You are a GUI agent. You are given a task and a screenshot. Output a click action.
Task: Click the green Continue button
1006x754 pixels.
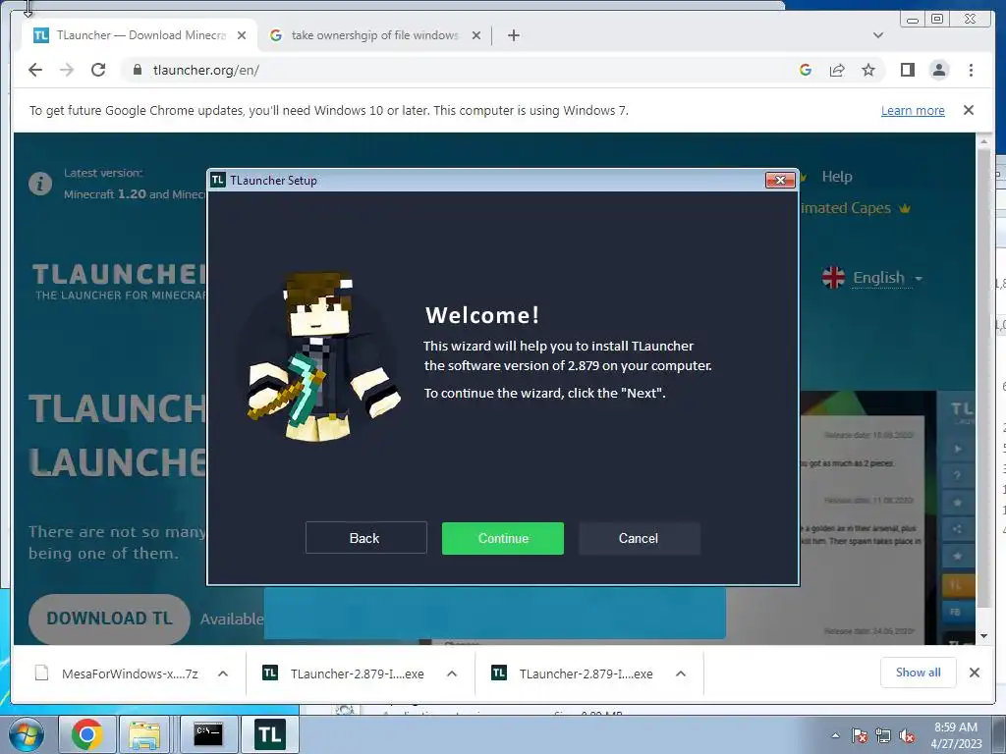(x=502, y=538)
